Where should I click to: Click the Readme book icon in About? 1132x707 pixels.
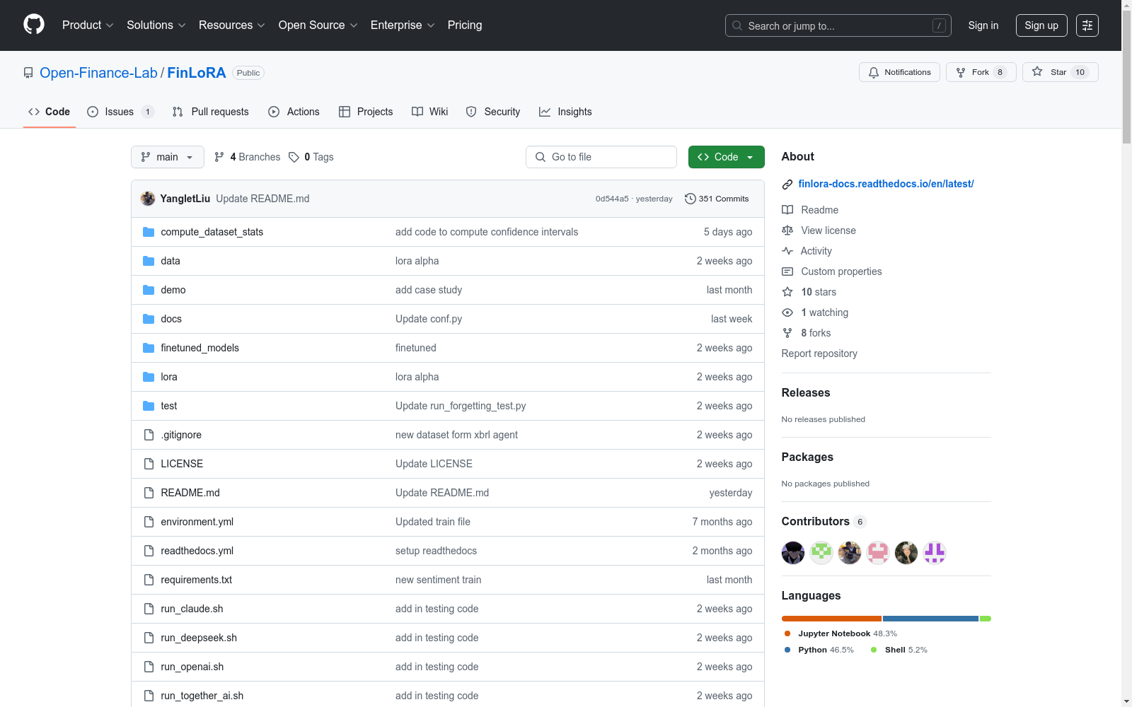click(x=787, y=210)
